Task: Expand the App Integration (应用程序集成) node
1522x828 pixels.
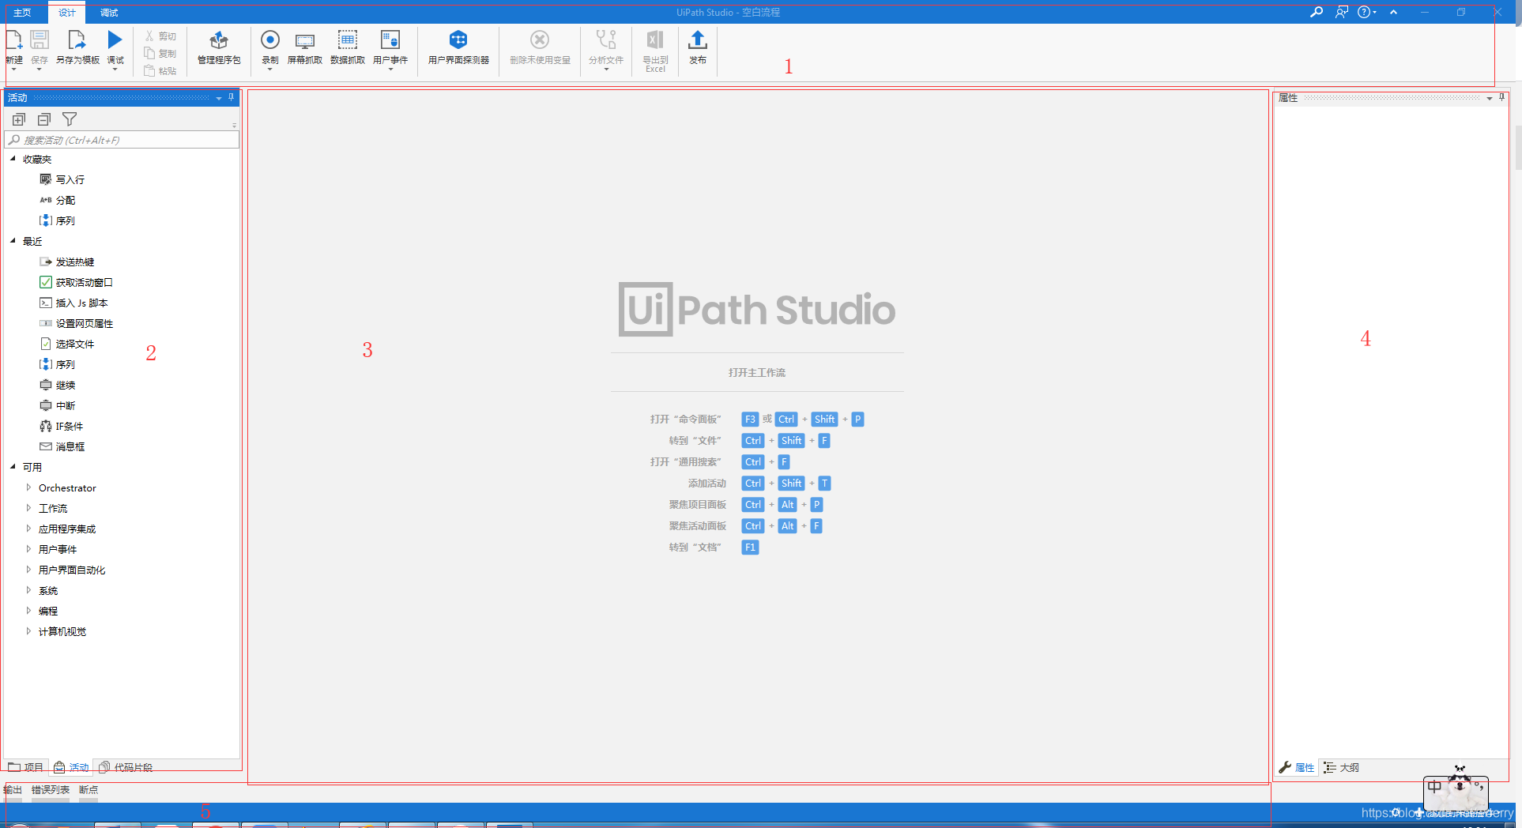Action: coord(28,529)
